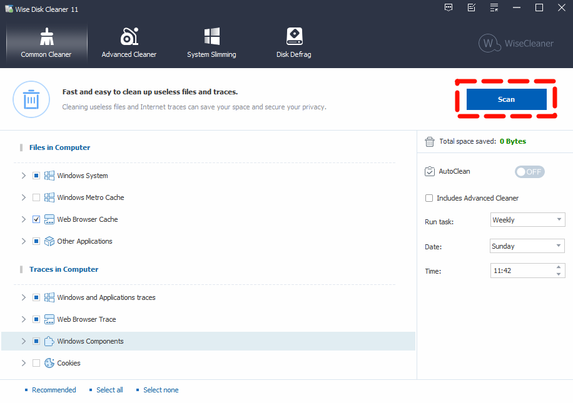The width and height of the screenshot is (573, 403).
Task: Expand the Web Browser Cache row
Action: tap(24, 219)
